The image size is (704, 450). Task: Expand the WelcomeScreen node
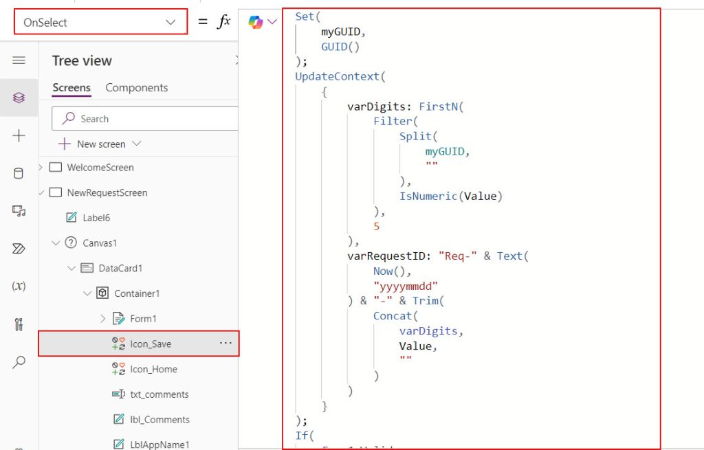[41, 168]
